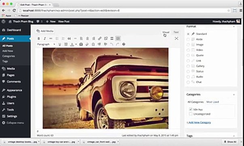
Task: Click the Add Media button
Action: tap(45, 31)
